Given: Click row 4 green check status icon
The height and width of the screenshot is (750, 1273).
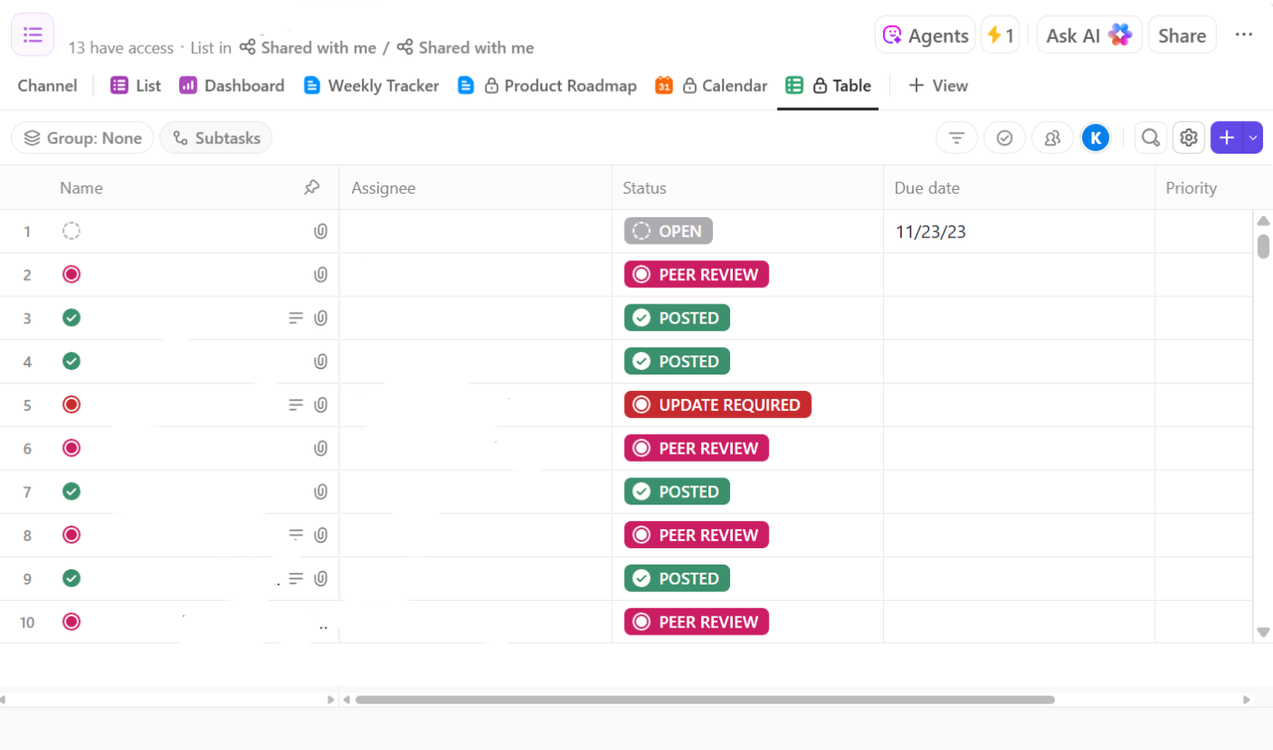Looking at the screenshot, I should click(x=71, y=361).
